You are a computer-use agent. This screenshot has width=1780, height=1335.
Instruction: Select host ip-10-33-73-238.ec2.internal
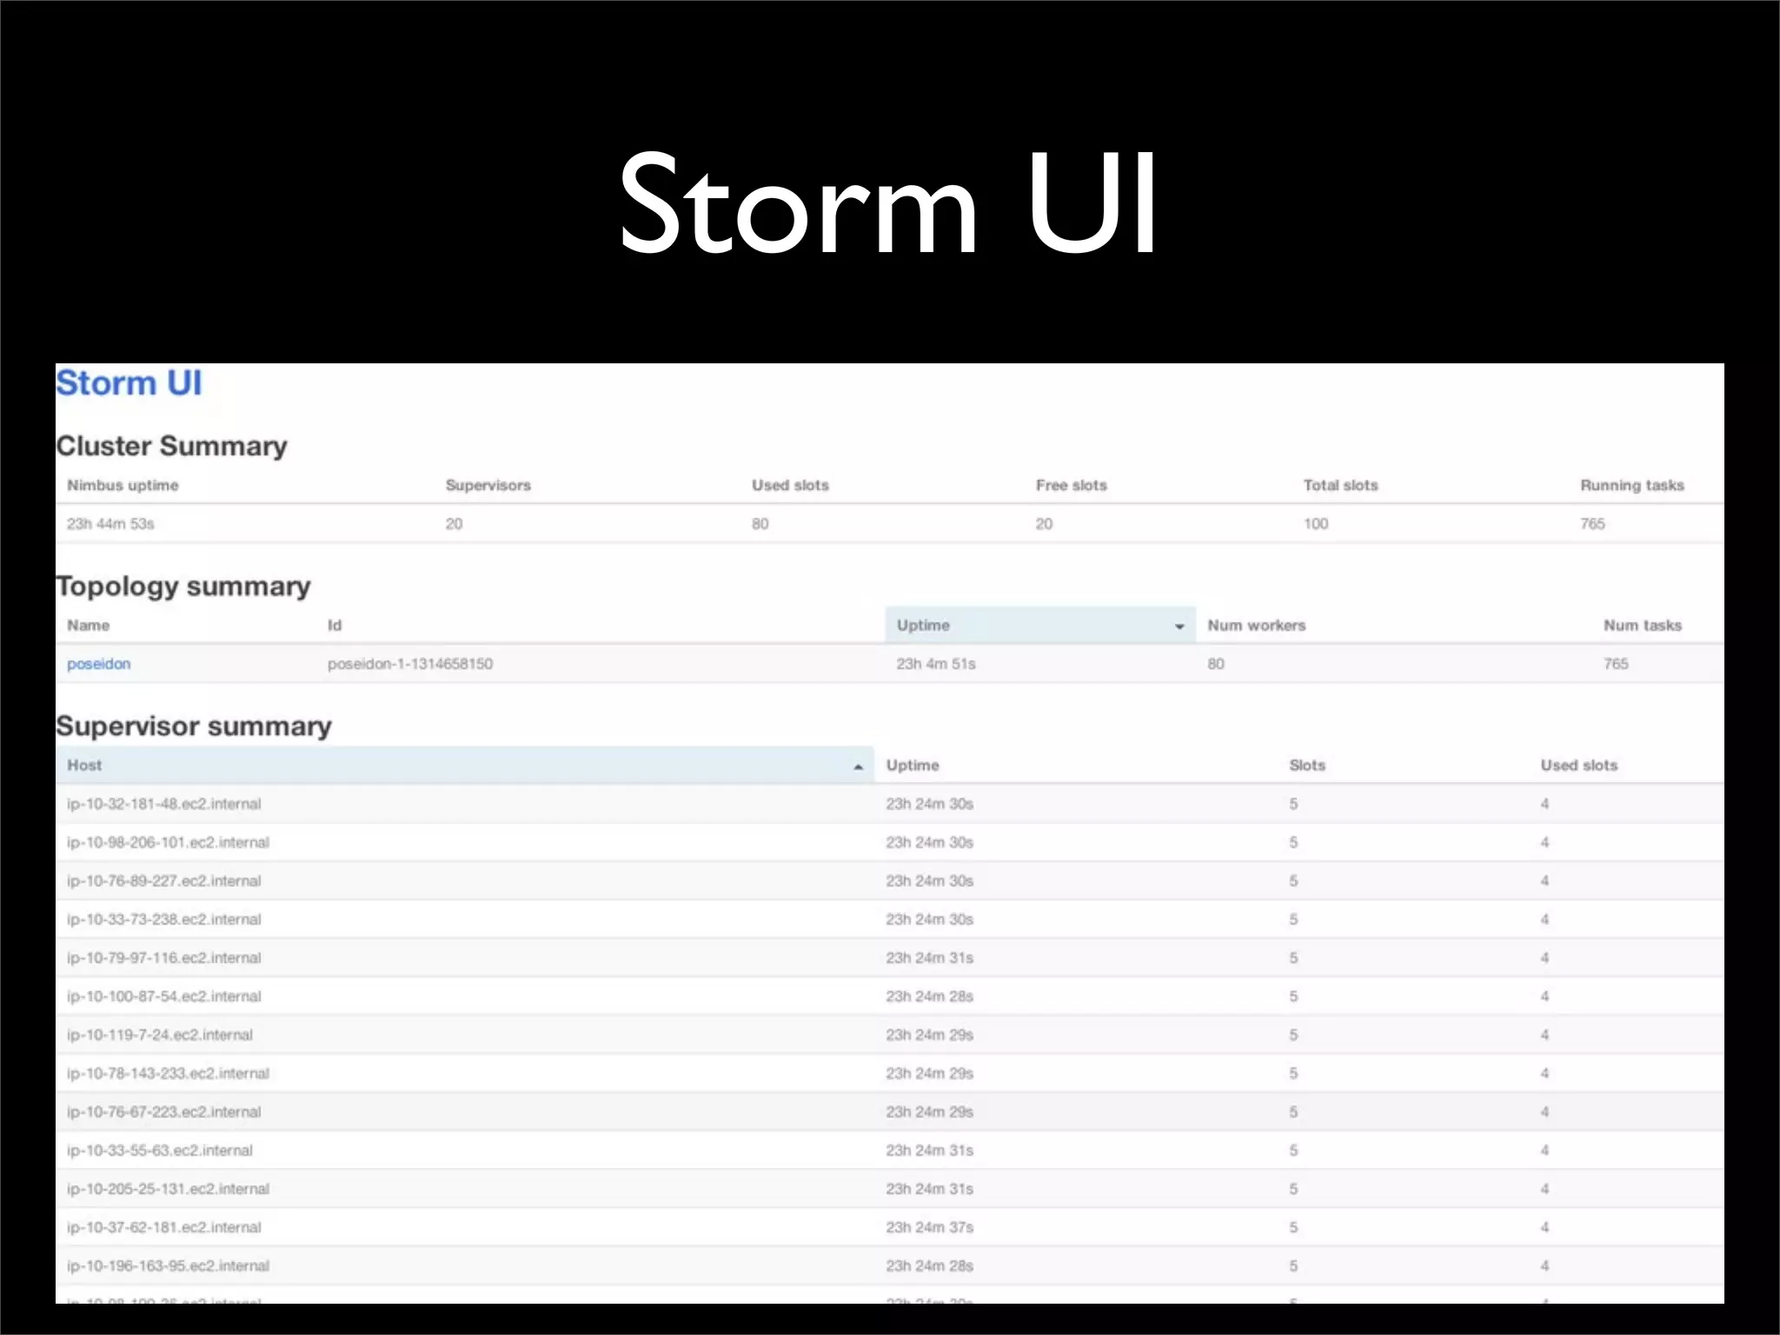tap(163, 920)
